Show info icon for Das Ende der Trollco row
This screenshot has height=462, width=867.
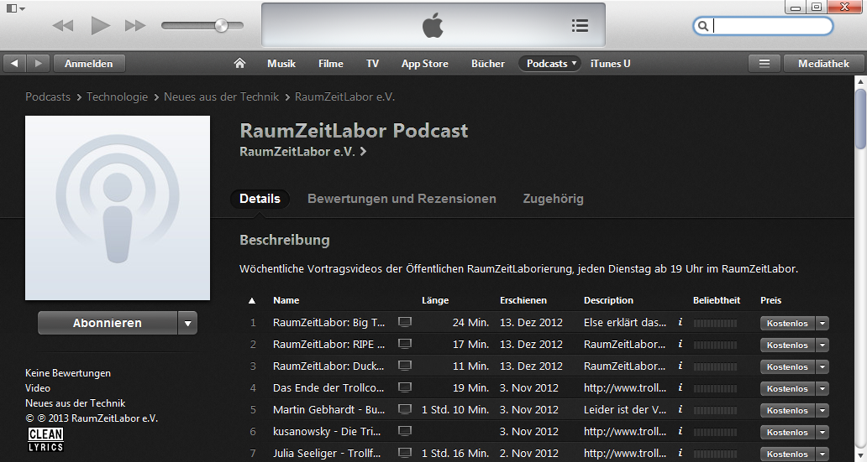pos(680,387)
